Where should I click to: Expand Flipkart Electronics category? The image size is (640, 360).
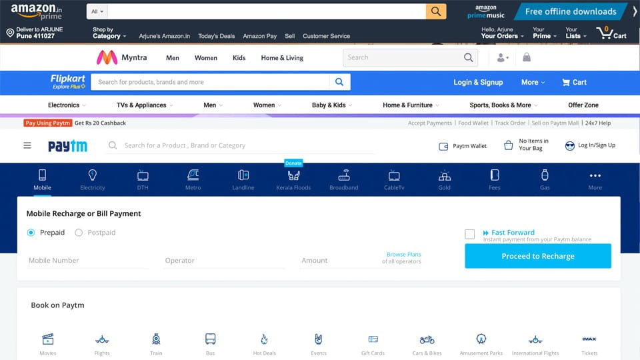67,105
